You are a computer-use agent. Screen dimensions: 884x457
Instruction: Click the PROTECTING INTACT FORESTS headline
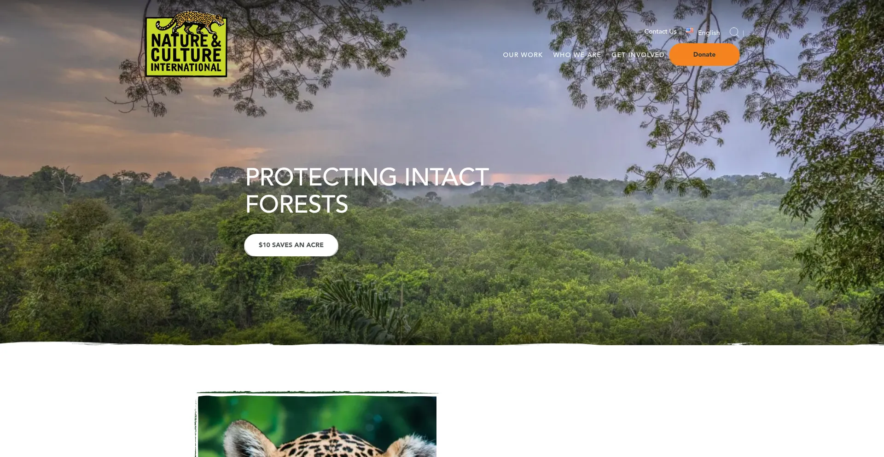[367, 190]
